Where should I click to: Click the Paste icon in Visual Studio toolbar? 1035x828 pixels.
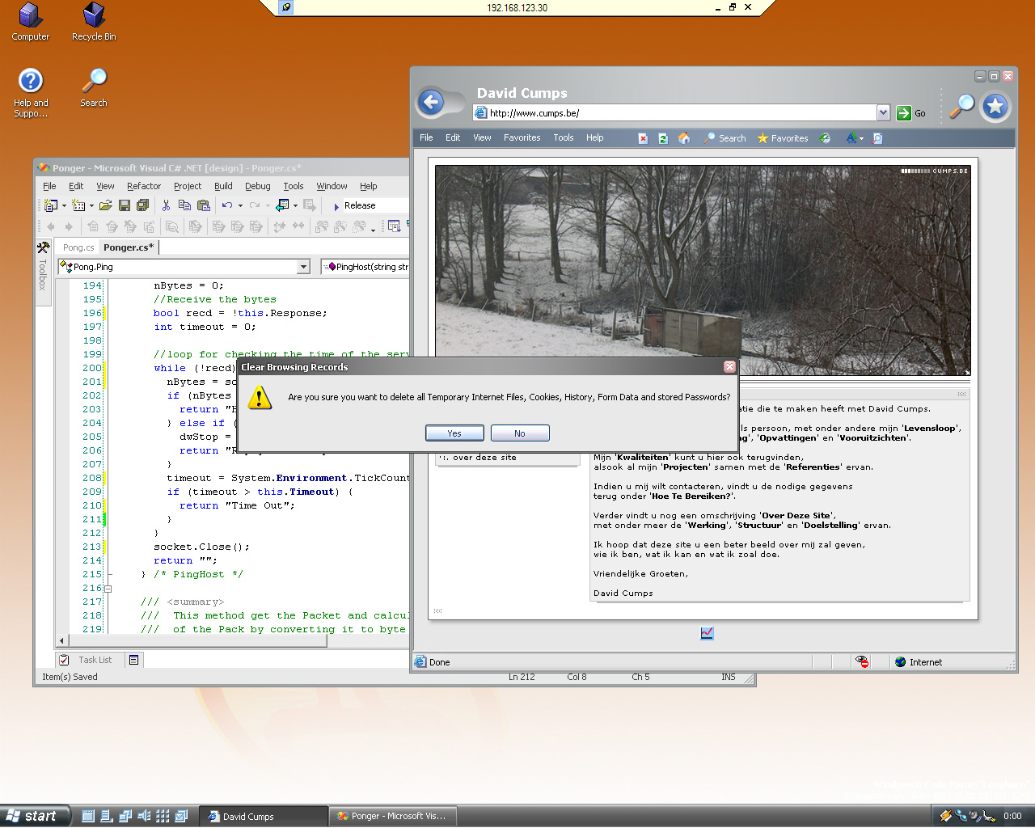[203, 205]
